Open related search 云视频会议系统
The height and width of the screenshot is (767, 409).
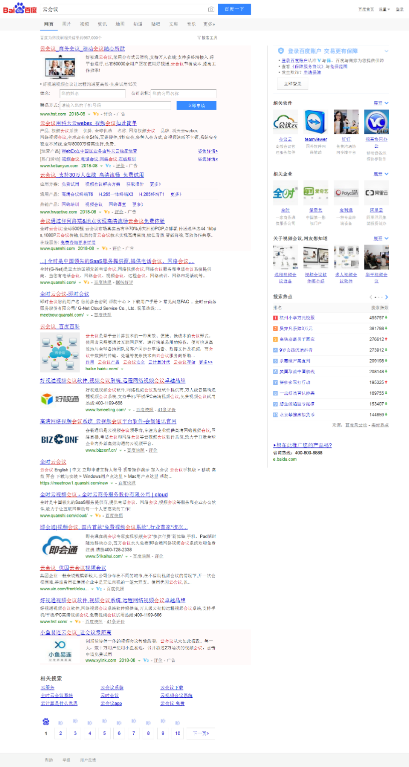[x=177, y=695]
